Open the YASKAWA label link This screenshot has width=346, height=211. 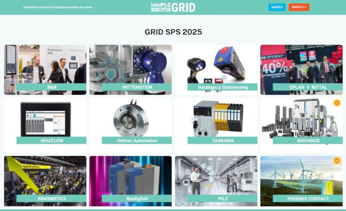point(222,141)
